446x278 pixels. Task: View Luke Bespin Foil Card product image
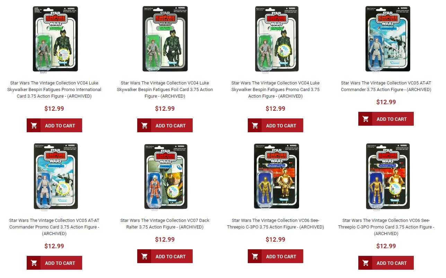click(x=165, y=39)
